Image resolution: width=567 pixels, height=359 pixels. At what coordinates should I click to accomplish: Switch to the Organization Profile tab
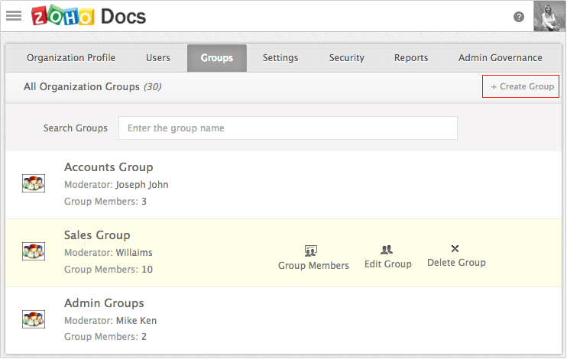71,58
